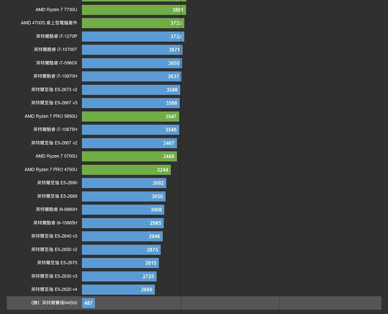Select the 英特爾酷睿 i7-10875H label
388x314 pixels.
pos(55,129)
